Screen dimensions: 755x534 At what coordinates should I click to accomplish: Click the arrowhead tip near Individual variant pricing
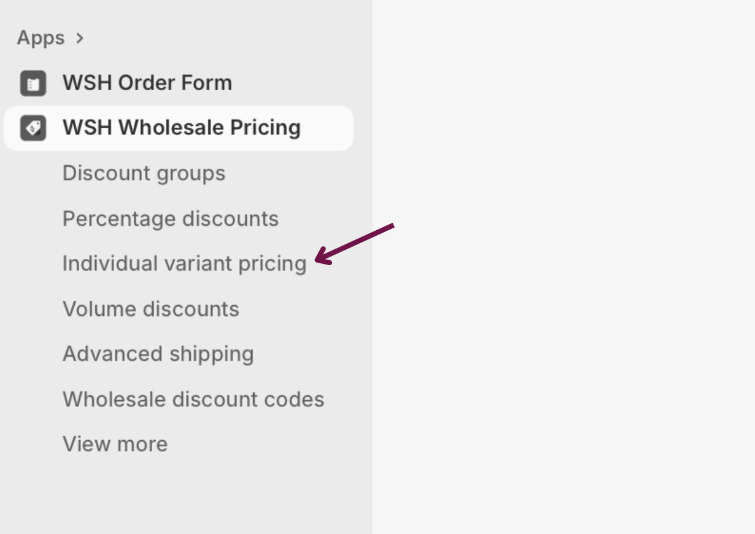(x=318, y=261)
